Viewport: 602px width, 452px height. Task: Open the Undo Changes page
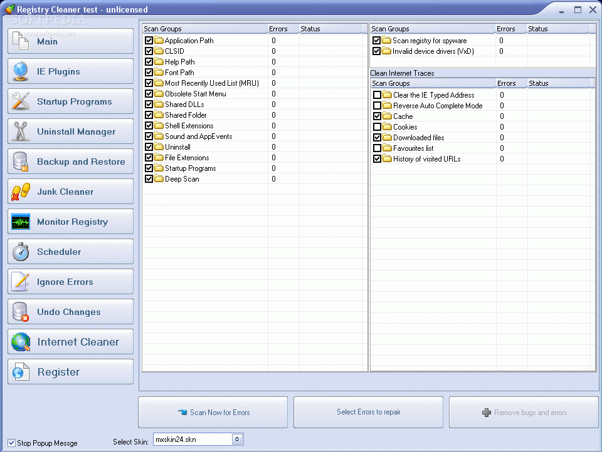pos(71,312)
